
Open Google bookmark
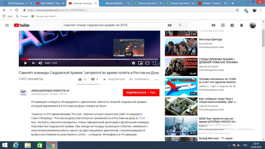22,16
